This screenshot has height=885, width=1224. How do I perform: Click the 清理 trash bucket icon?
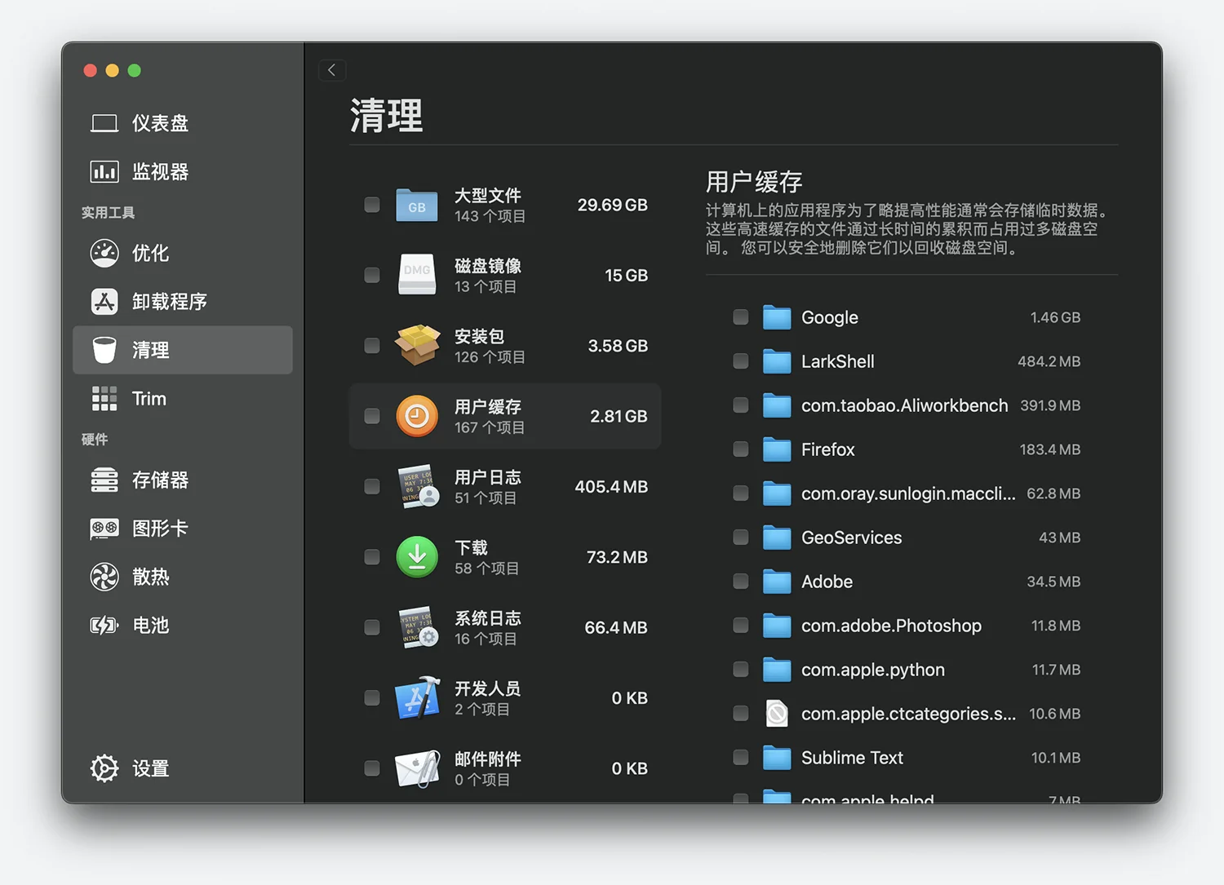(104, 350)
